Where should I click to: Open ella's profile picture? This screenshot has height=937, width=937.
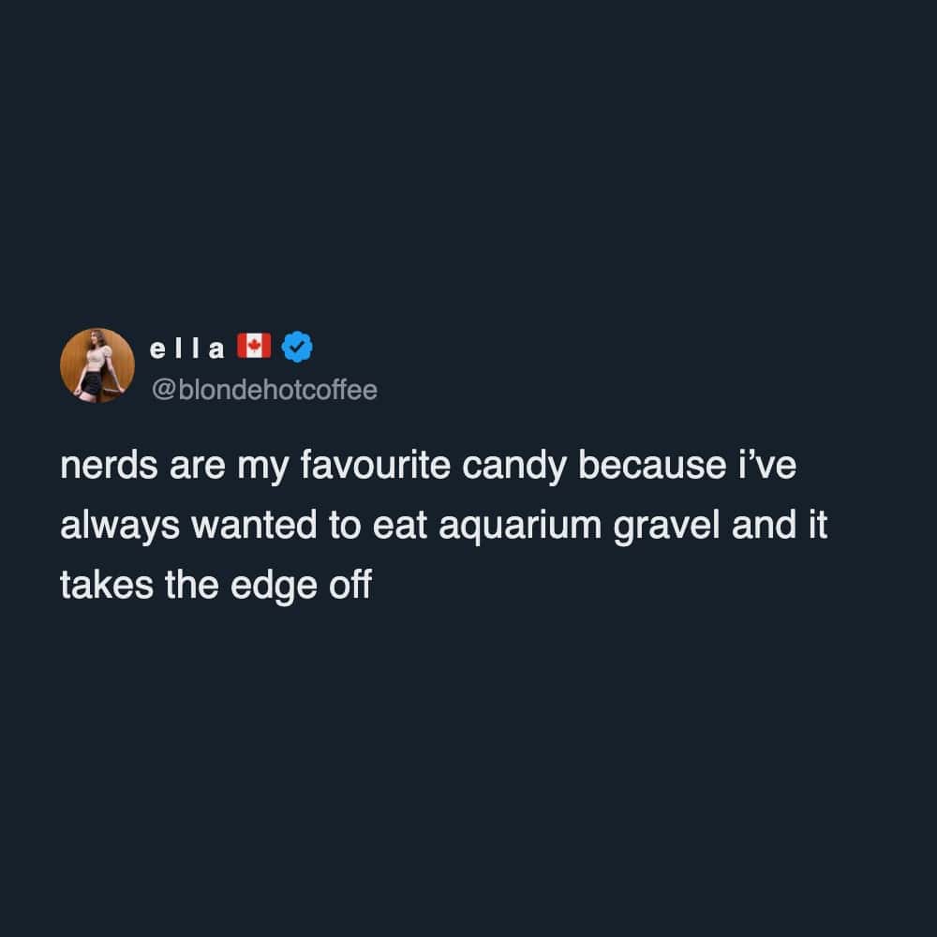(97, 365)
